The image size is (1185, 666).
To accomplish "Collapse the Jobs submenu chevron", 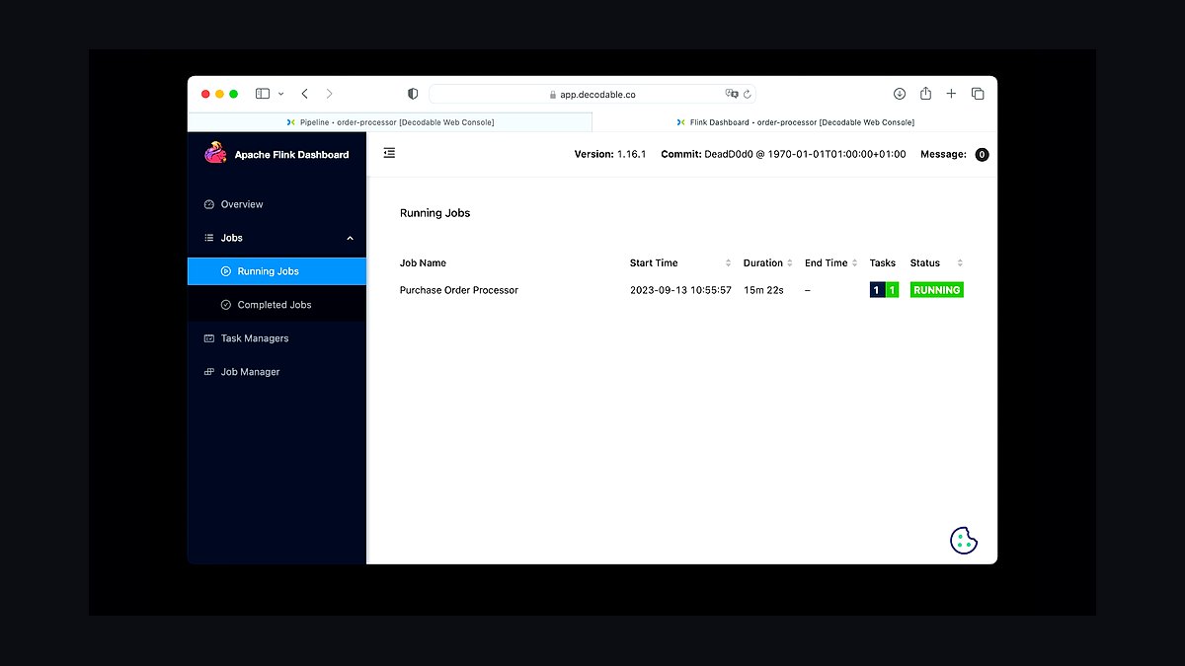I will coord(350,238).
